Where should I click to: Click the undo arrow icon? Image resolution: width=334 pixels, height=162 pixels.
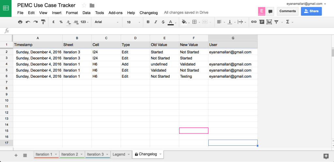click(x=28, y=22)
